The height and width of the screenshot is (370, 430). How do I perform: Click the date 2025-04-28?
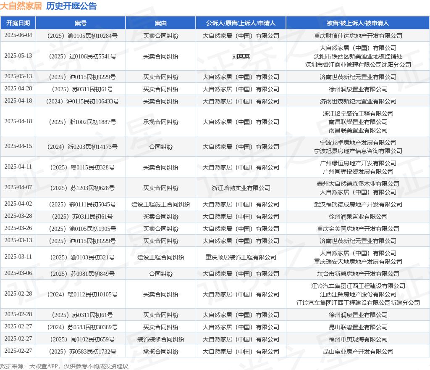click(x=18, y=89)
